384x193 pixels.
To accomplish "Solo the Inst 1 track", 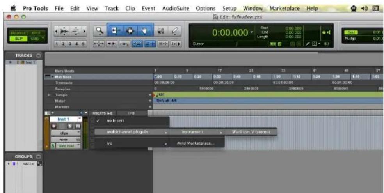I will tap(70, 126).
